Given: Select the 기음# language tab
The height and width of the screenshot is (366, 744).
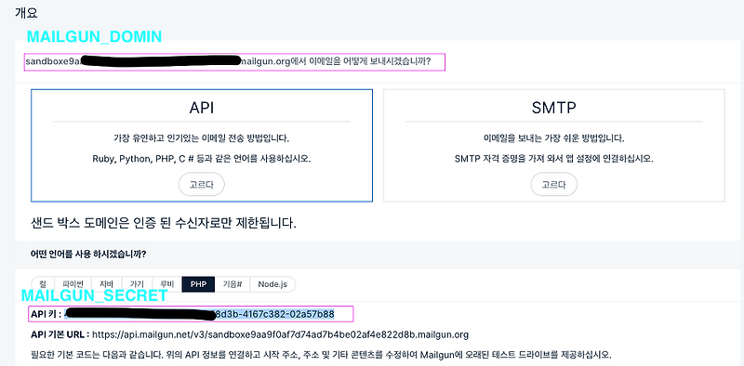Looking at the screenshot, I should [x=232, y=284].
